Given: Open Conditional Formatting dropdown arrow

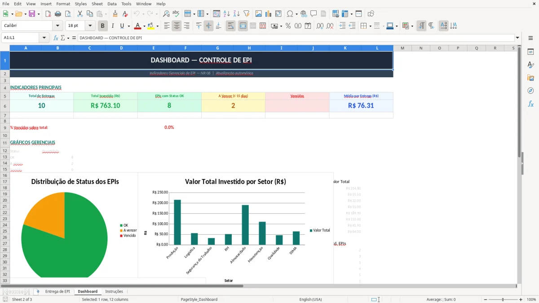Looking at the screenshot, I should tap(412, 26).
